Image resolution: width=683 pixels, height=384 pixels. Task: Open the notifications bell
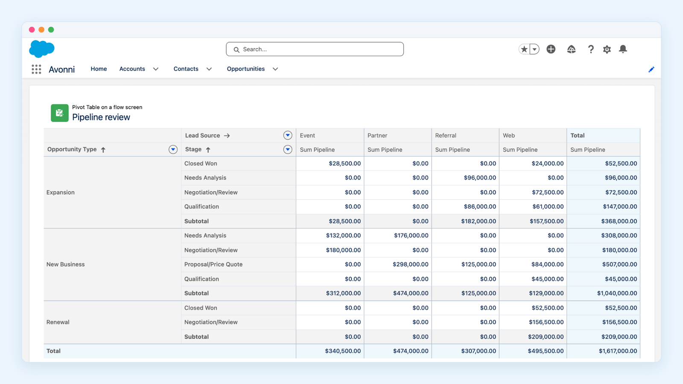623,49
